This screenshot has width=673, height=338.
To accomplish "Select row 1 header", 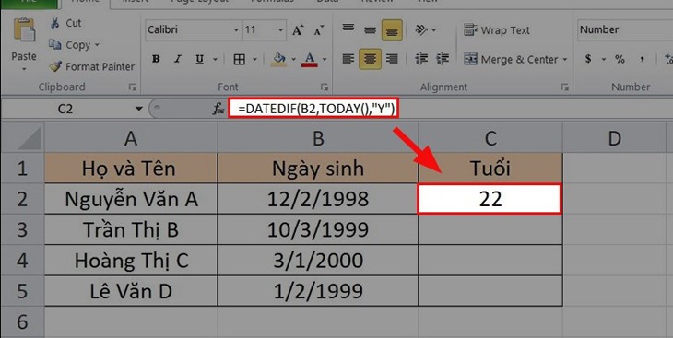I will tap(22, 169).
